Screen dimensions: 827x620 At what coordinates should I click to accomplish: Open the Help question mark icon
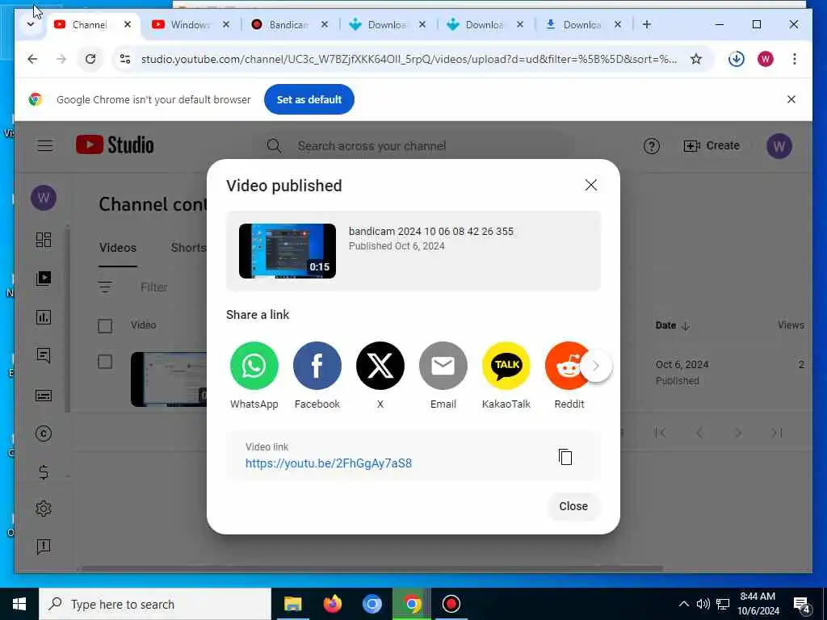click(652, 146)
